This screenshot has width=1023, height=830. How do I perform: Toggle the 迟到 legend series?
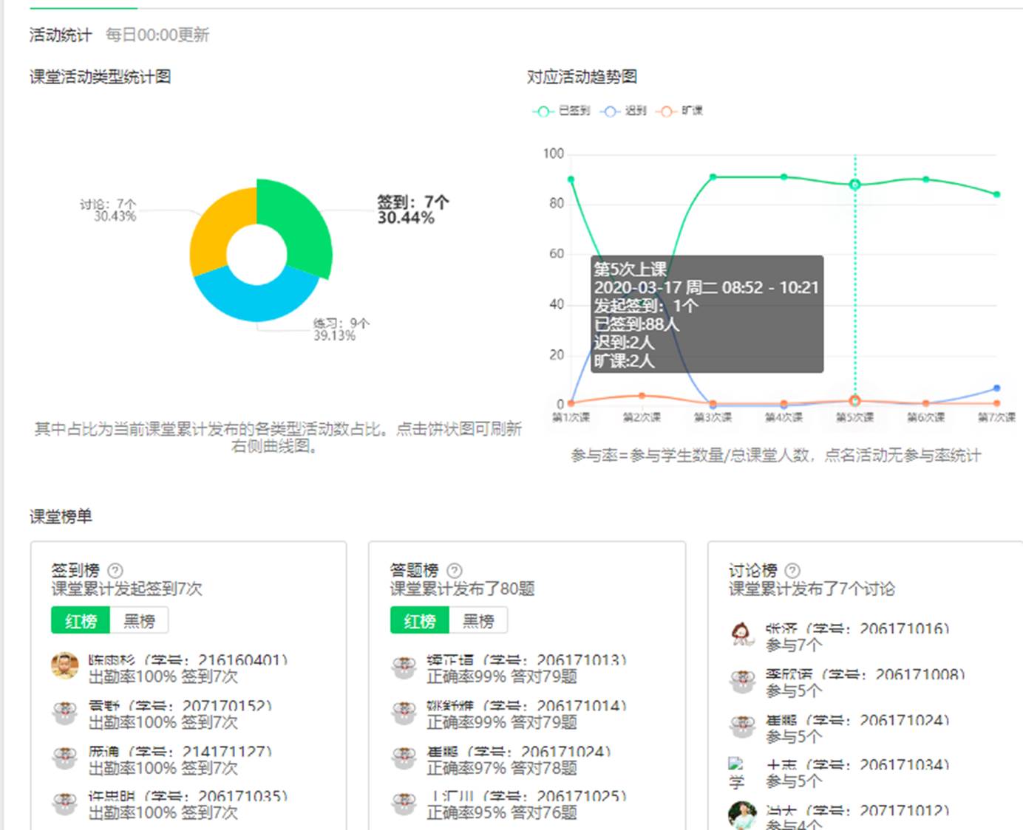[x=624, y=111]
